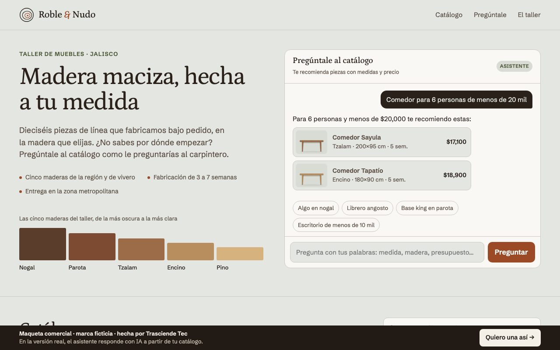Image resolution: width=560 pixels, height=350 pixels.
Task: Open the Comedor Tapatío table thumbnail
Action: pyautogui.click(x=311, y=175)
